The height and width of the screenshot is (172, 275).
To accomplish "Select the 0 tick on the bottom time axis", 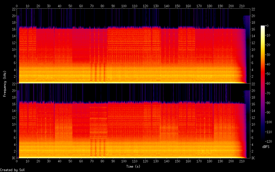I will tap(17, 161).
